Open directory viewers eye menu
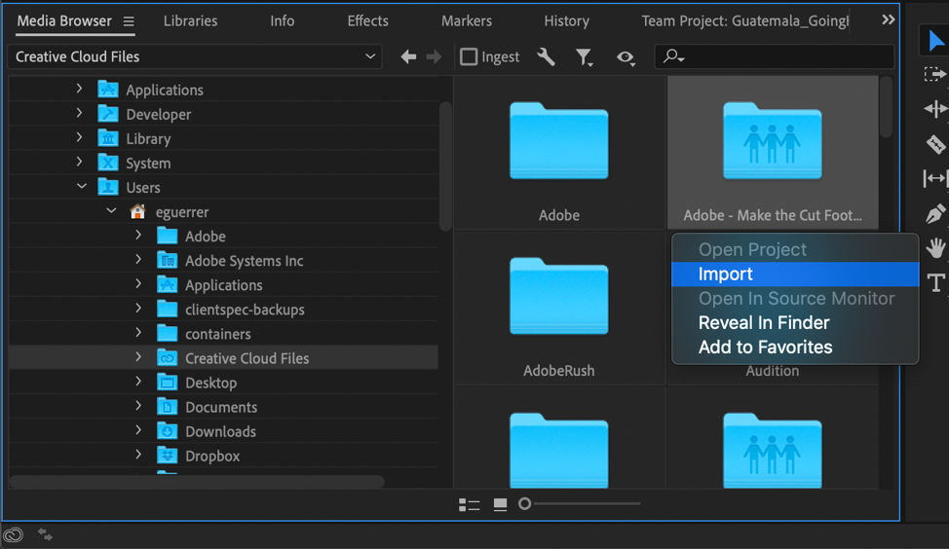The image size is (949, 549). (626, 57)
